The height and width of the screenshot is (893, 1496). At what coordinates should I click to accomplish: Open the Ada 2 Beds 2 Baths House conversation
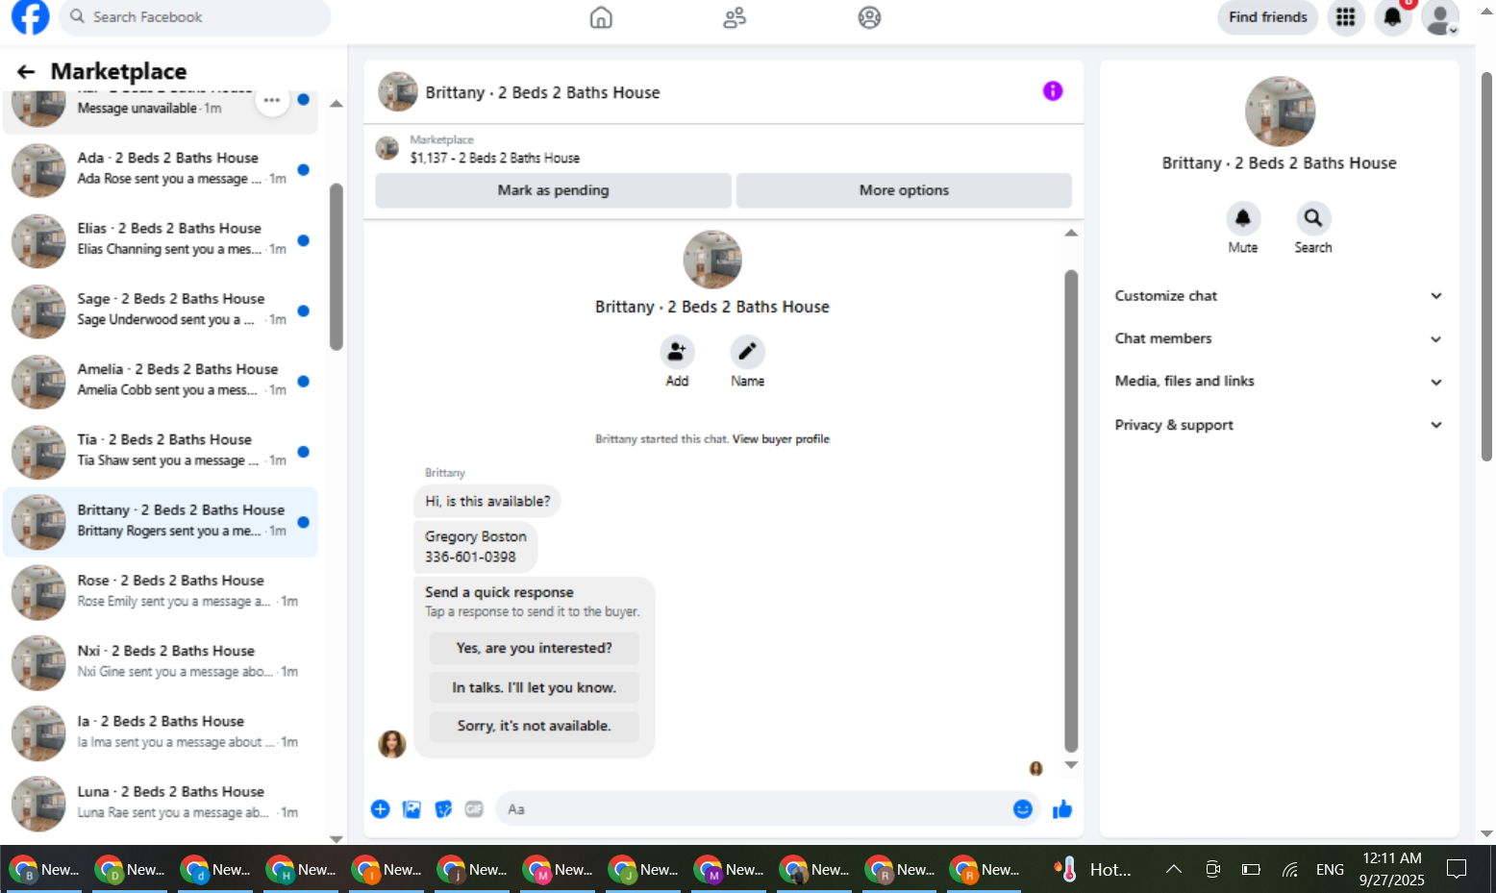tap(161, 169)
